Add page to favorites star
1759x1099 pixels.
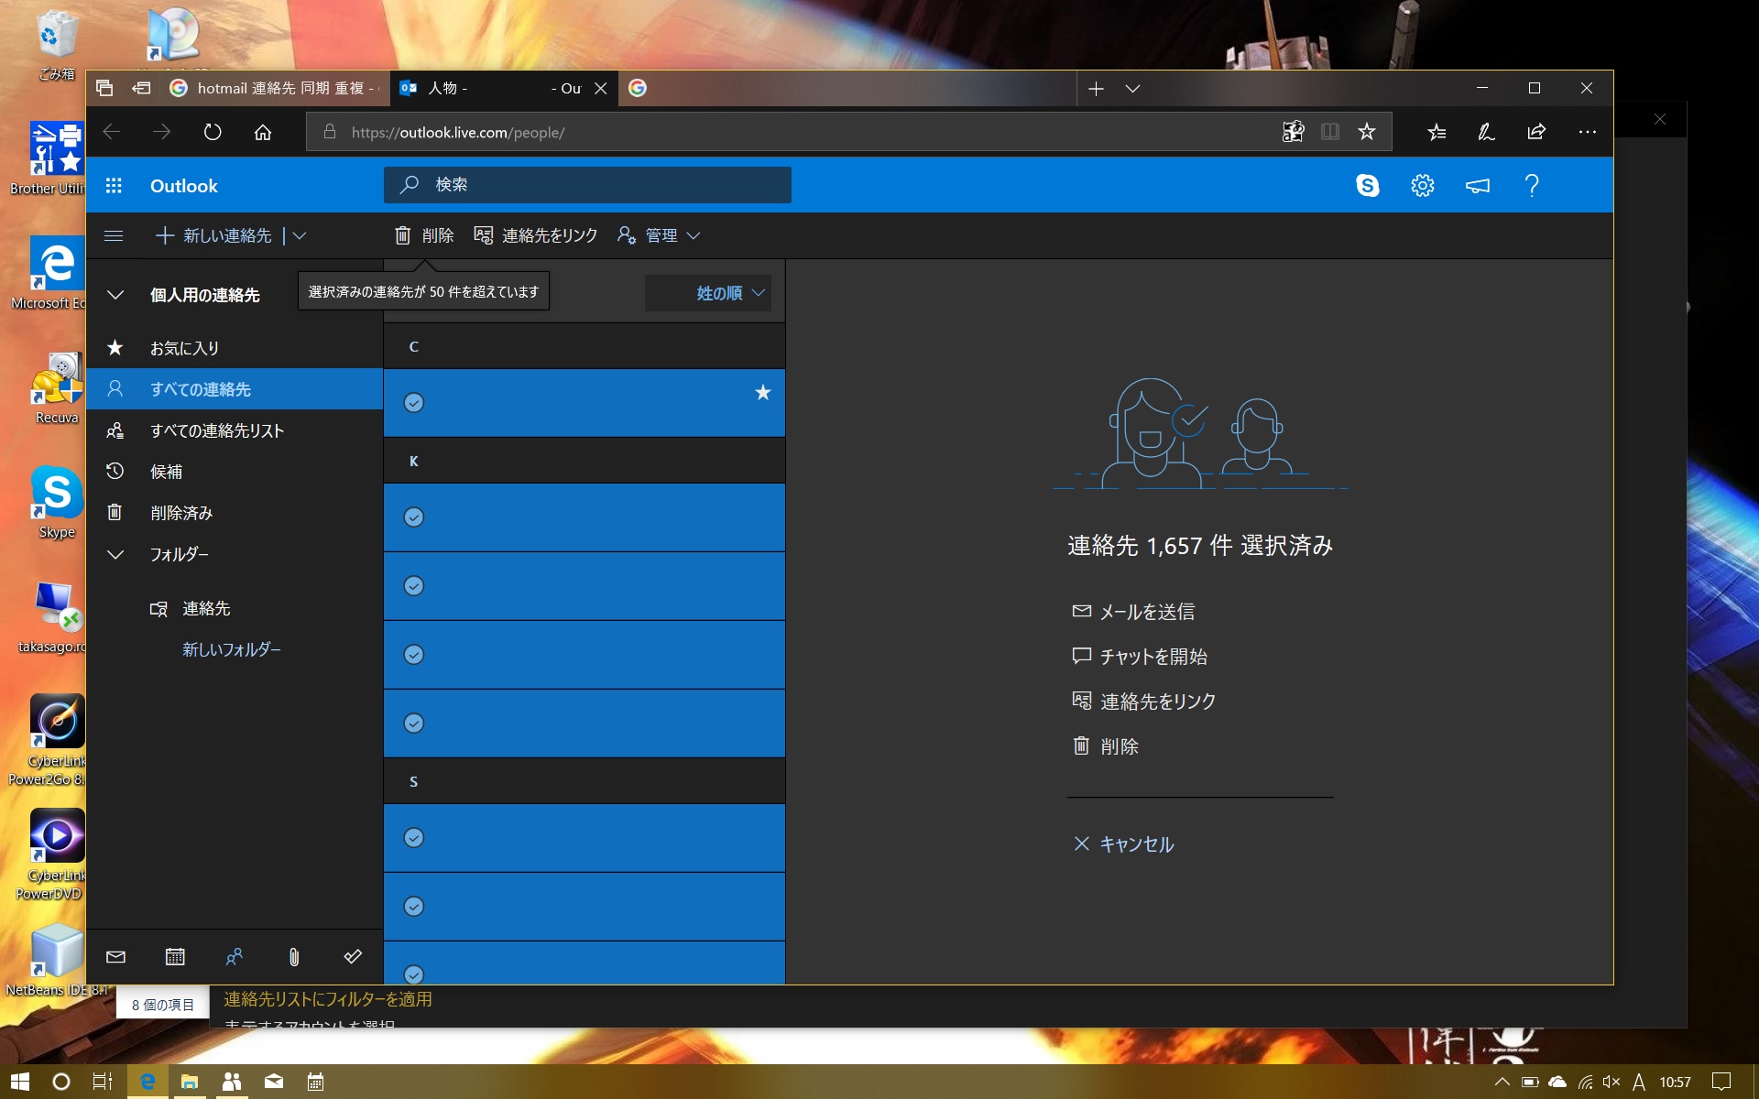[x=1367, y=132]
